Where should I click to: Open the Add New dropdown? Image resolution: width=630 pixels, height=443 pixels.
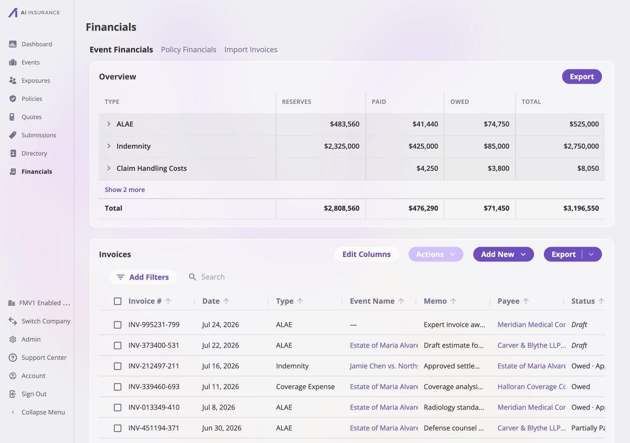tap(504, 254)
